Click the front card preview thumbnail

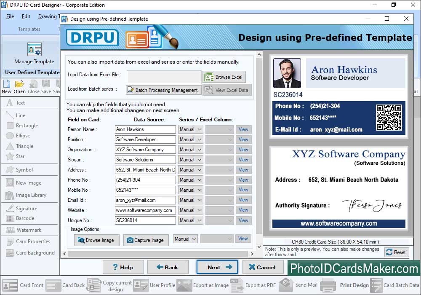[x=339, y=97]
